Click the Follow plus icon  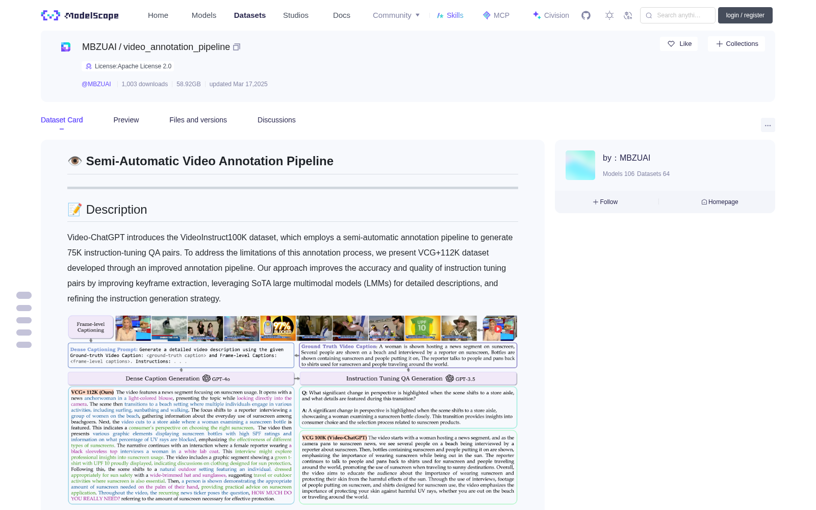coord(596,202)
